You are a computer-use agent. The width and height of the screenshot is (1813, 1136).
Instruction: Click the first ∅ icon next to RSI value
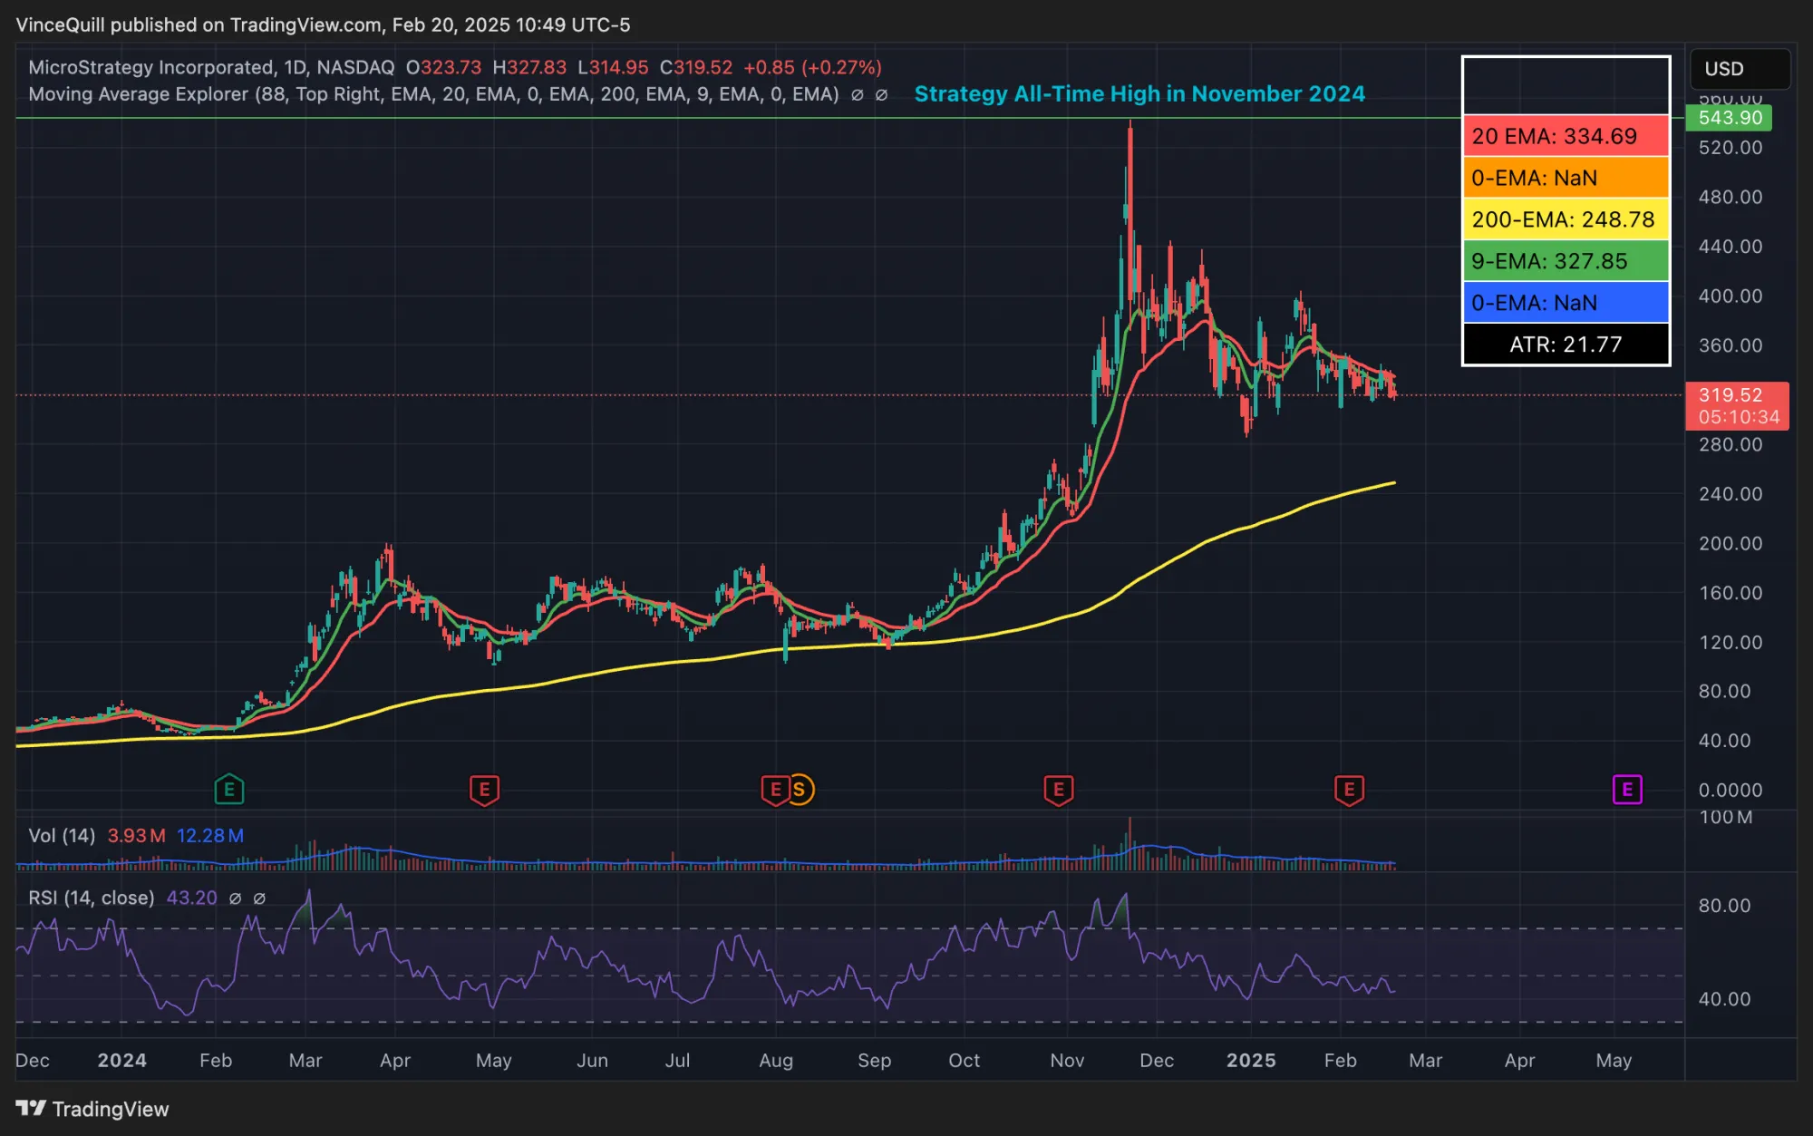[x=236, y=898]
